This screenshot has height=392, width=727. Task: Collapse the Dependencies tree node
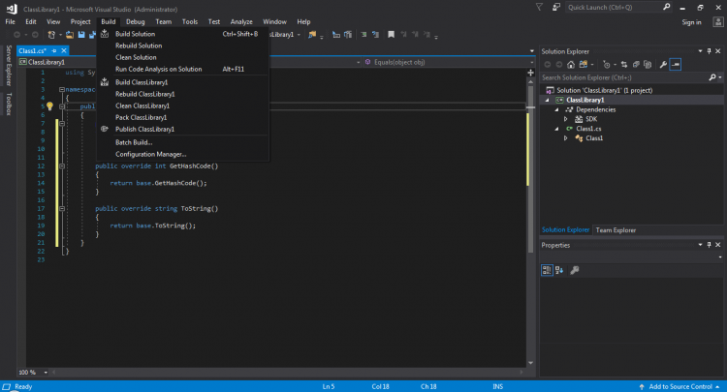(557, 109)
